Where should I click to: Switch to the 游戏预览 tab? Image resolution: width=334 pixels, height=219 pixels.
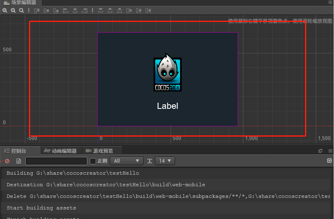[99, 151]
